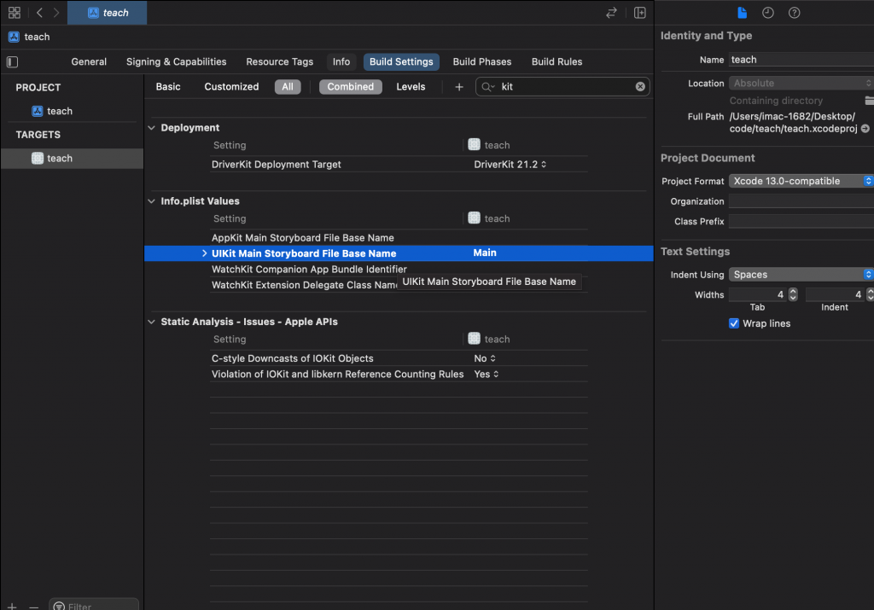Add build setting with plus button
This screenshot has height=610, width=874.
458,87
